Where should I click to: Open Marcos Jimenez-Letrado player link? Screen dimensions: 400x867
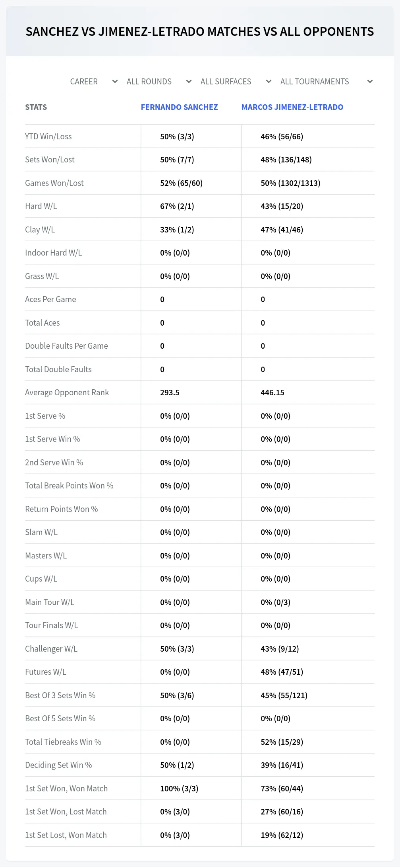[x=292, y=107]
